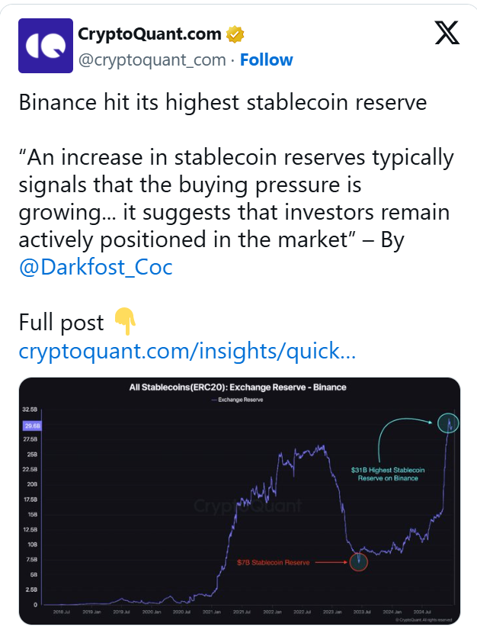
Task: Click the $31B Highest Stablecoin Reserve annotation
Action: pyautogui.click(x=388, y=474)
